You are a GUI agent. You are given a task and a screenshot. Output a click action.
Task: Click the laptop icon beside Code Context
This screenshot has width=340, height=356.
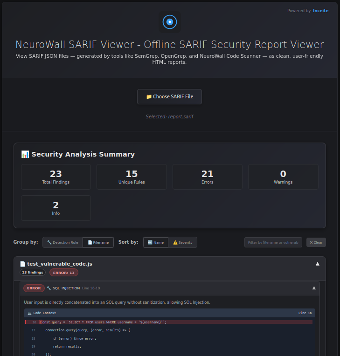pos(29,313)
